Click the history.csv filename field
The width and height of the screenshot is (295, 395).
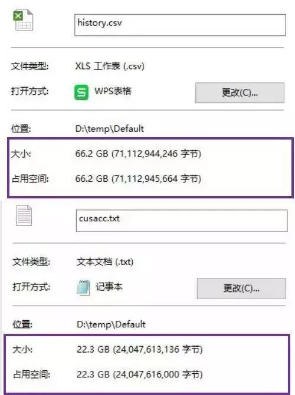pyautogui.click(x=180, y=25)
